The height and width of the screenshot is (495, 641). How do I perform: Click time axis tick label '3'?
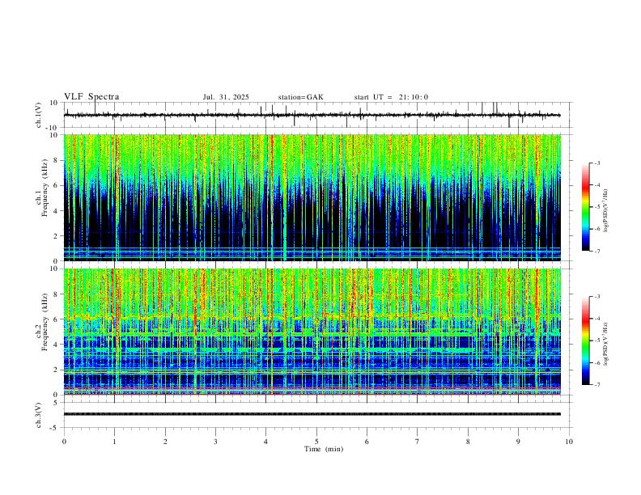click(x=215, y=442)
